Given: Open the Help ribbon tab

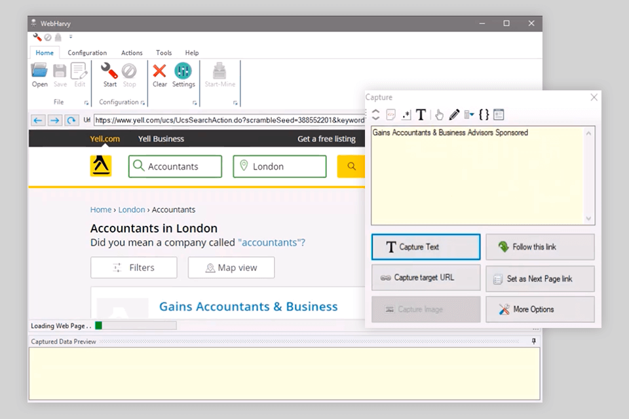Looking at the screenshot, I should (192, 53).
